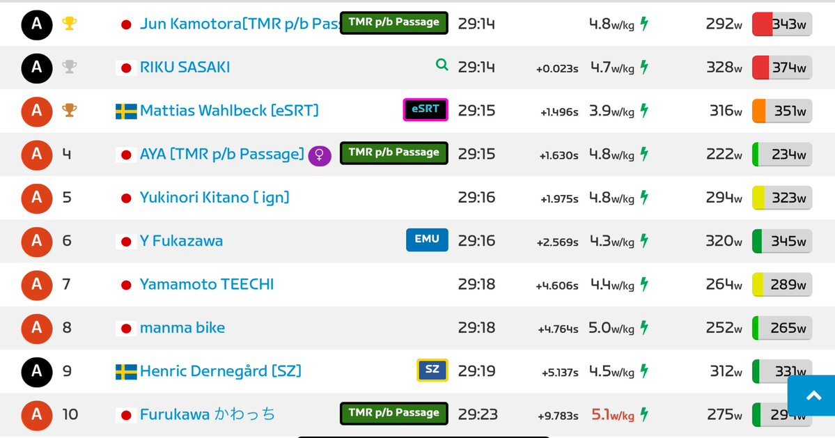The image size is (835, 438).
Task: Open the SZ team badge for Henric Dernegård
Action: [x=432, y=370]
